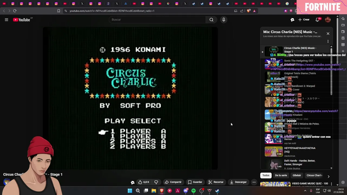The width and height of the screenshot is (347, 195).
Task: Reload the page in the browser toolbar
Action: click(x=15, y=11)
